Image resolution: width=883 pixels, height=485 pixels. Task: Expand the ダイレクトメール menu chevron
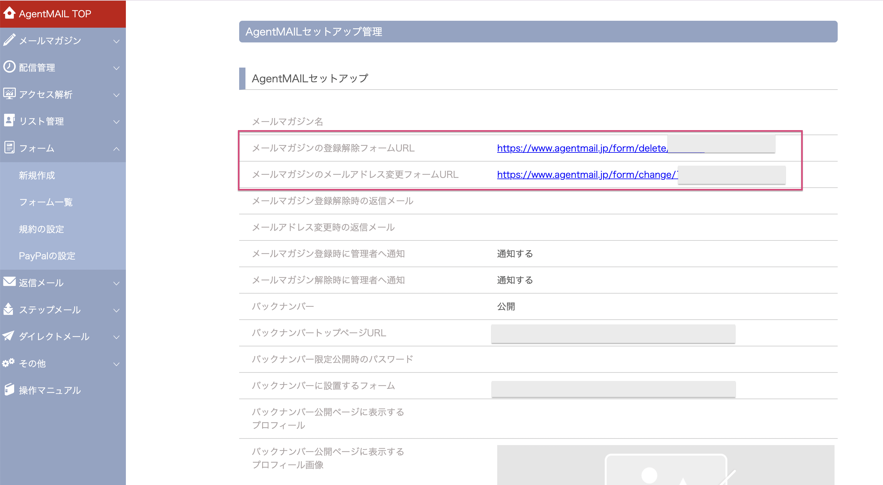coord(116,337)
